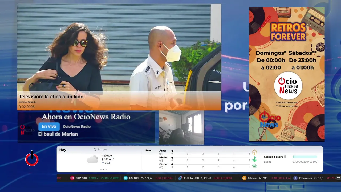Viewport: 341px width, 192px height.
Task: Click the Hierba pollen plant icon
Action: [x=254, y=159]
